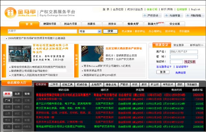Open the 知道学堂 button
The height and width of the screenshot is (132, 206).
(x=174, y=16)
